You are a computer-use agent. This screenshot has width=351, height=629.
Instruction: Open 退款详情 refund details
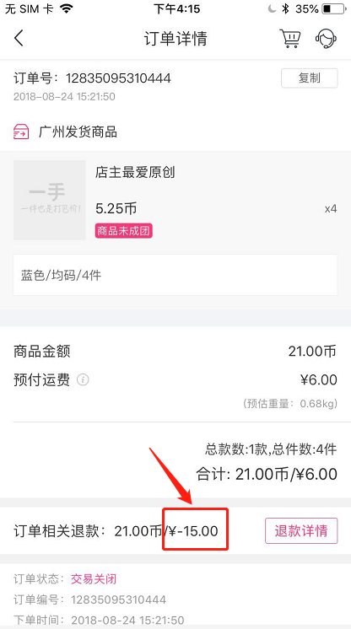[x=301, y=530]
